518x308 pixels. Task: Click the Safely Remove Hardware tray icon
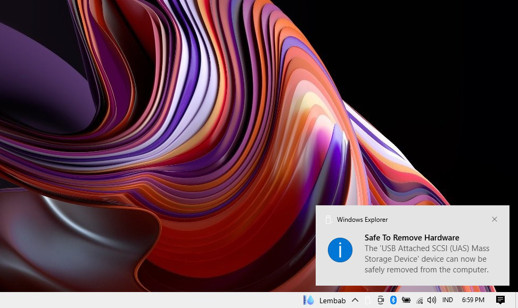[368, 301]
